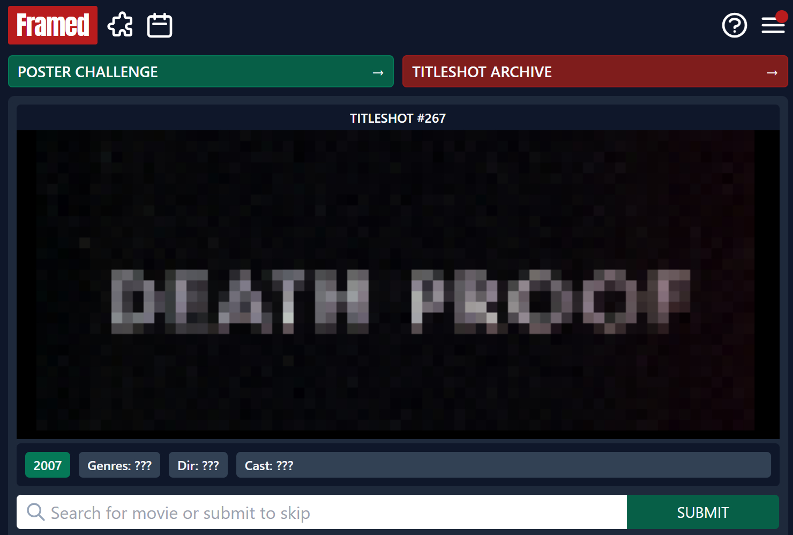Open the help question mark icon
Viewport: 793px width, 535px height.
tap(734, 25)
